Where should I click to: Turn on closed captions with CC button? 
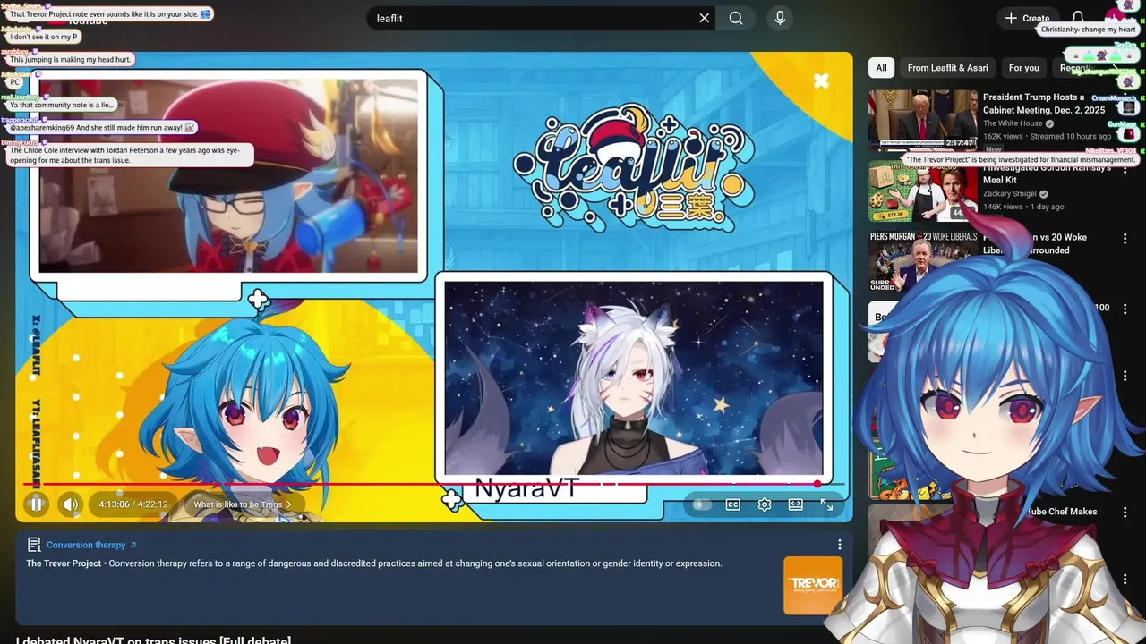[733, 504]
